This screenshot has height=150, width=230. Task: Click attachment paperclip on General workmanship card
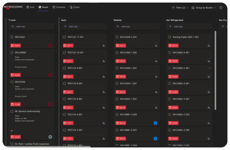click(12, 131)
